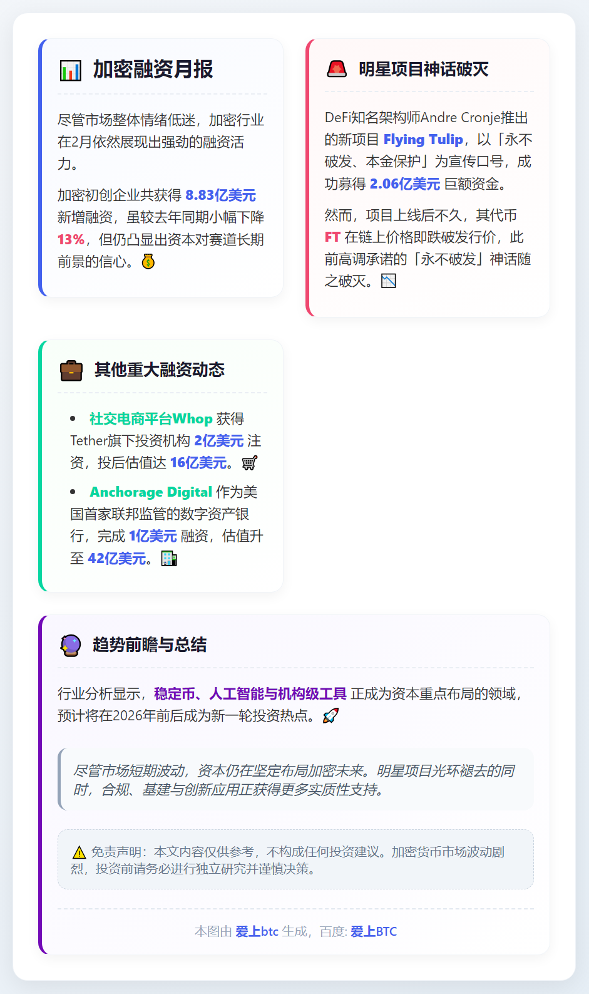This screenshot has height=994, width=589.
Task: Click the italic quote starting 尽管市场短期波动
Action: tap(295, 780)
